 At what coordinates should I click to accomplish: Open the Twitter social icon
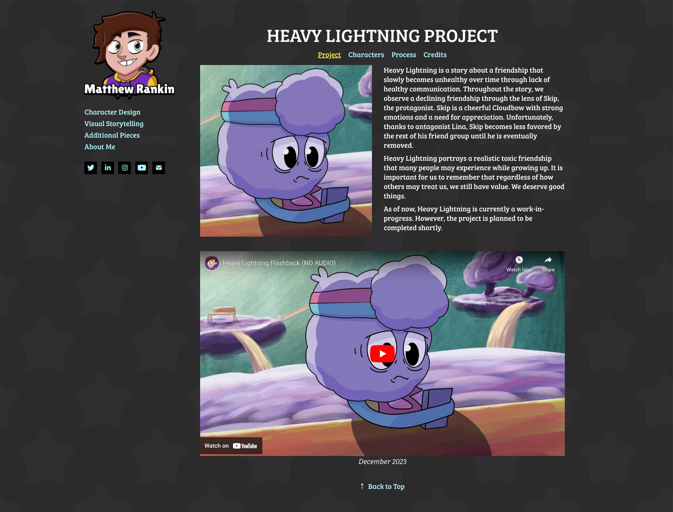tap(90, 168)
